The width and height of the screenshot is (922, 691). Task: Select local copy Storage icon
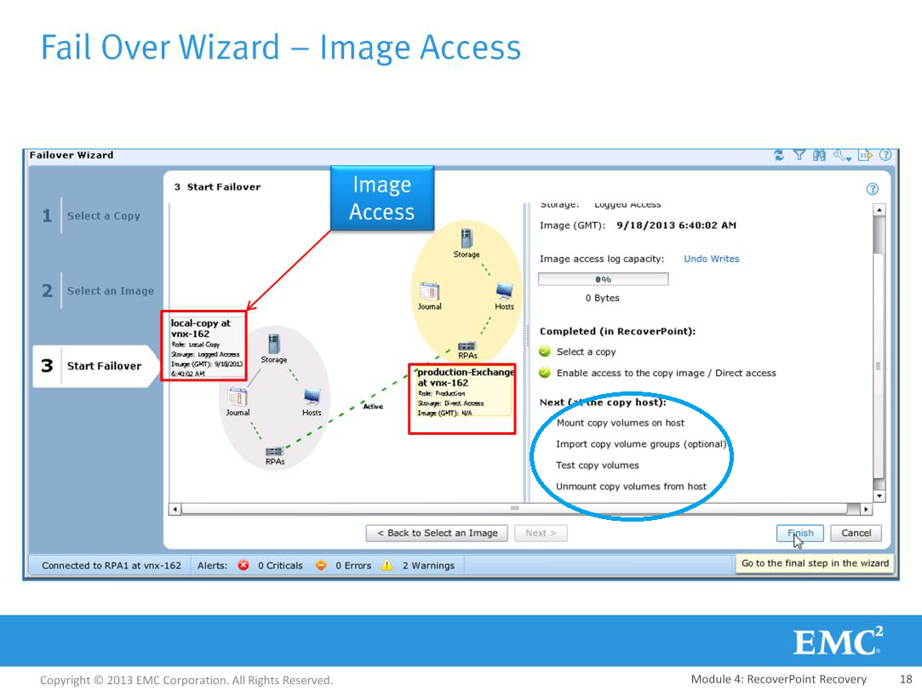pos(273,344)
